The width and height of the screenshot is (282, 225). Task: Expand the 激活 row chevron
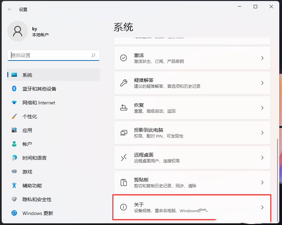[262, 58]
